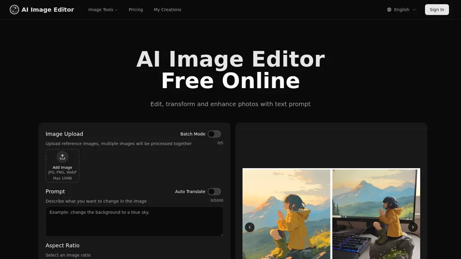Viewport: 461px width, 259px height.
Task: Click the '0/5' image counter
Action: (220, 143)
